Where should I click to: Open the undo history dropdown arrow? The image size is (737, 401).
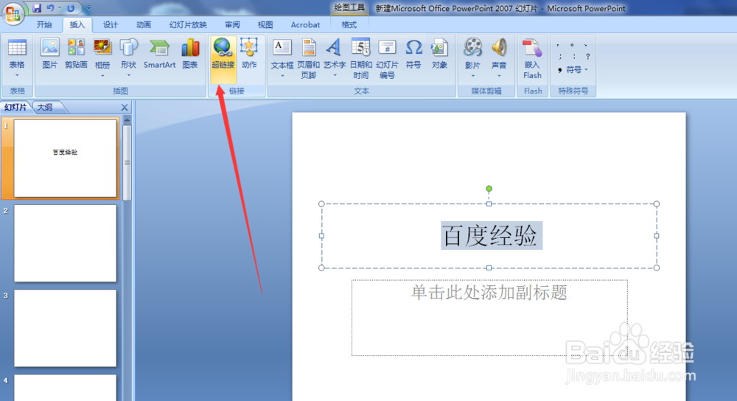[60, 8]
